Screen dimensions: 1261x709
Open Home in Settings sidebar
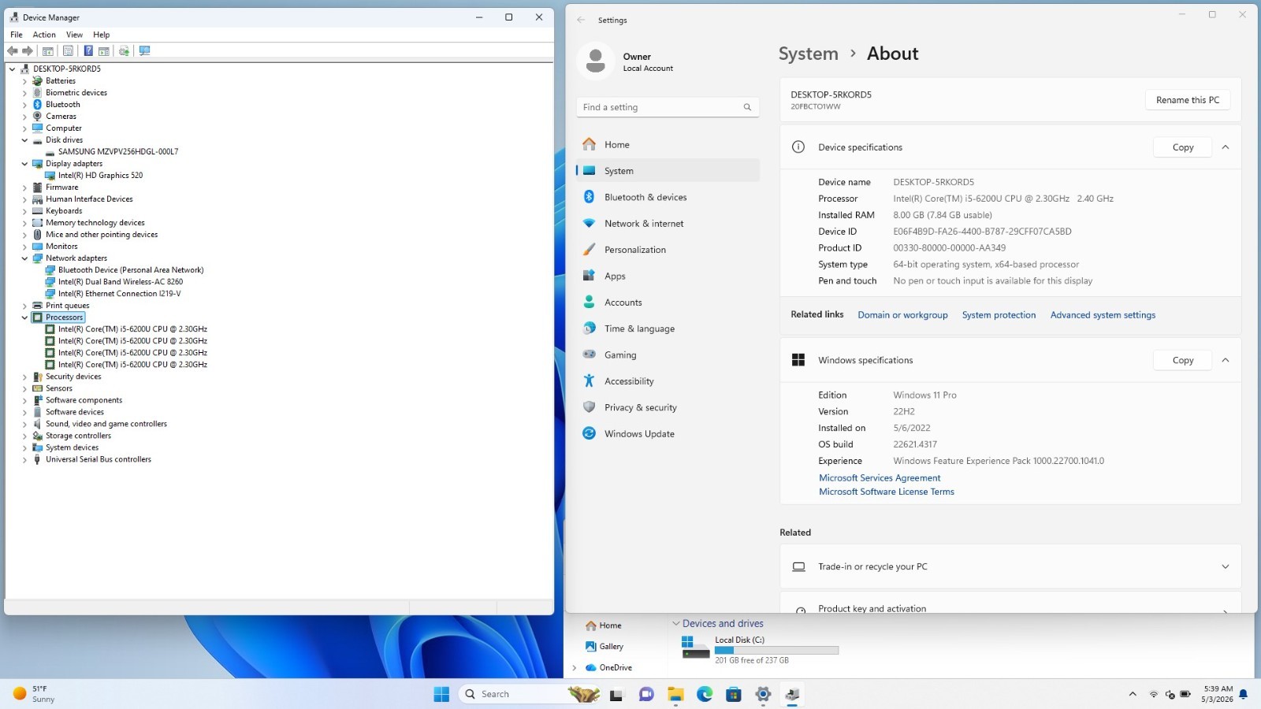[x=668, y=145]
